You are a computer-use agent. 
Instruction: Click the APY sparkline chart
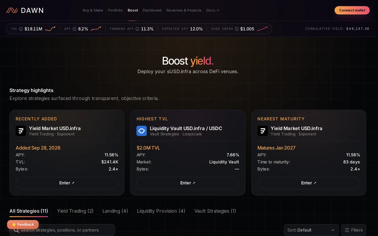96,29
